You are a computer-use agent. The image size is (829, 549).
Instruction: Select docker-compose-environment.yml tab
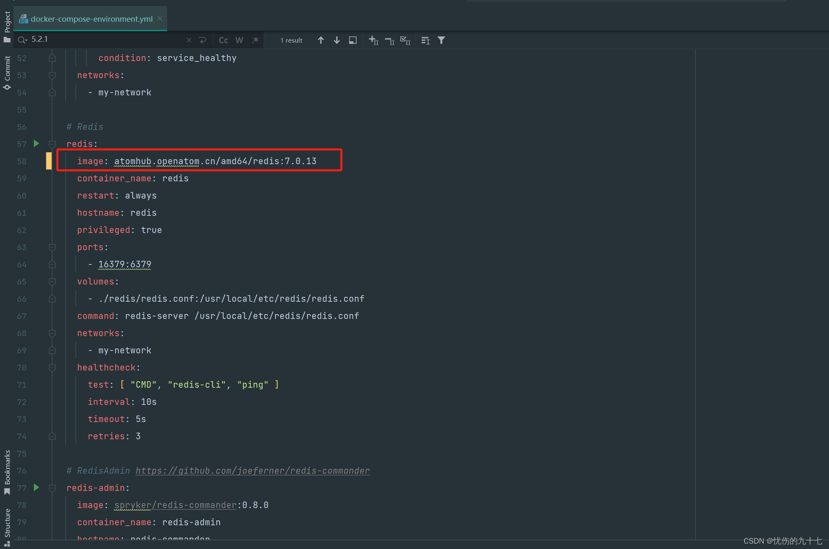(91, 19)
